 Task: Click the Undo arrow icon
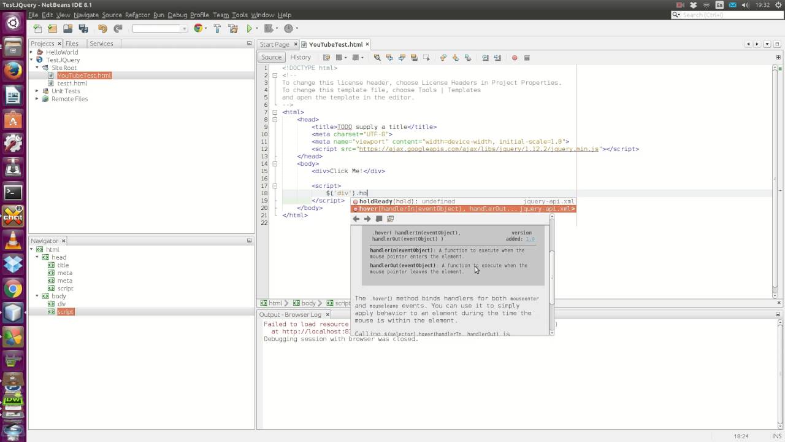[x=102, y=28]
